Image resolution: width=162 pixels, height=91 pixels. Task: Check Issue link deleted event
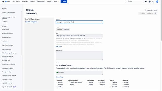[x=99, y=85]
